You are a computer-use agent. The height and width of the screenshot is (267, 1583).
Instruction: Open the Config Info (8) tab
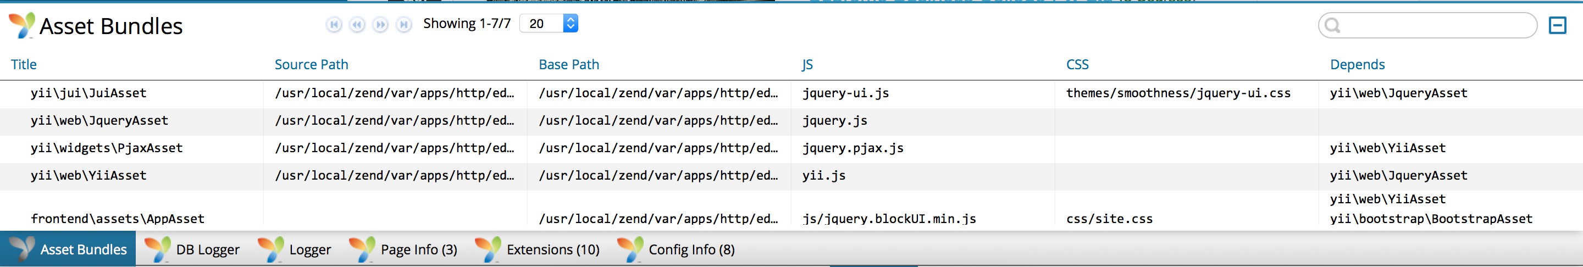(x=676, y=249)
